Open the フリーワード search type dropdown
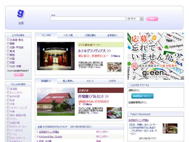 (135, 19)
